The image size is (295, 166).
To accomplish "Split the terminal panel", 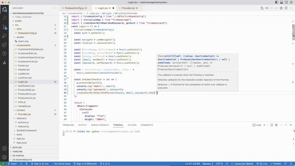I will tap(271, 125).
